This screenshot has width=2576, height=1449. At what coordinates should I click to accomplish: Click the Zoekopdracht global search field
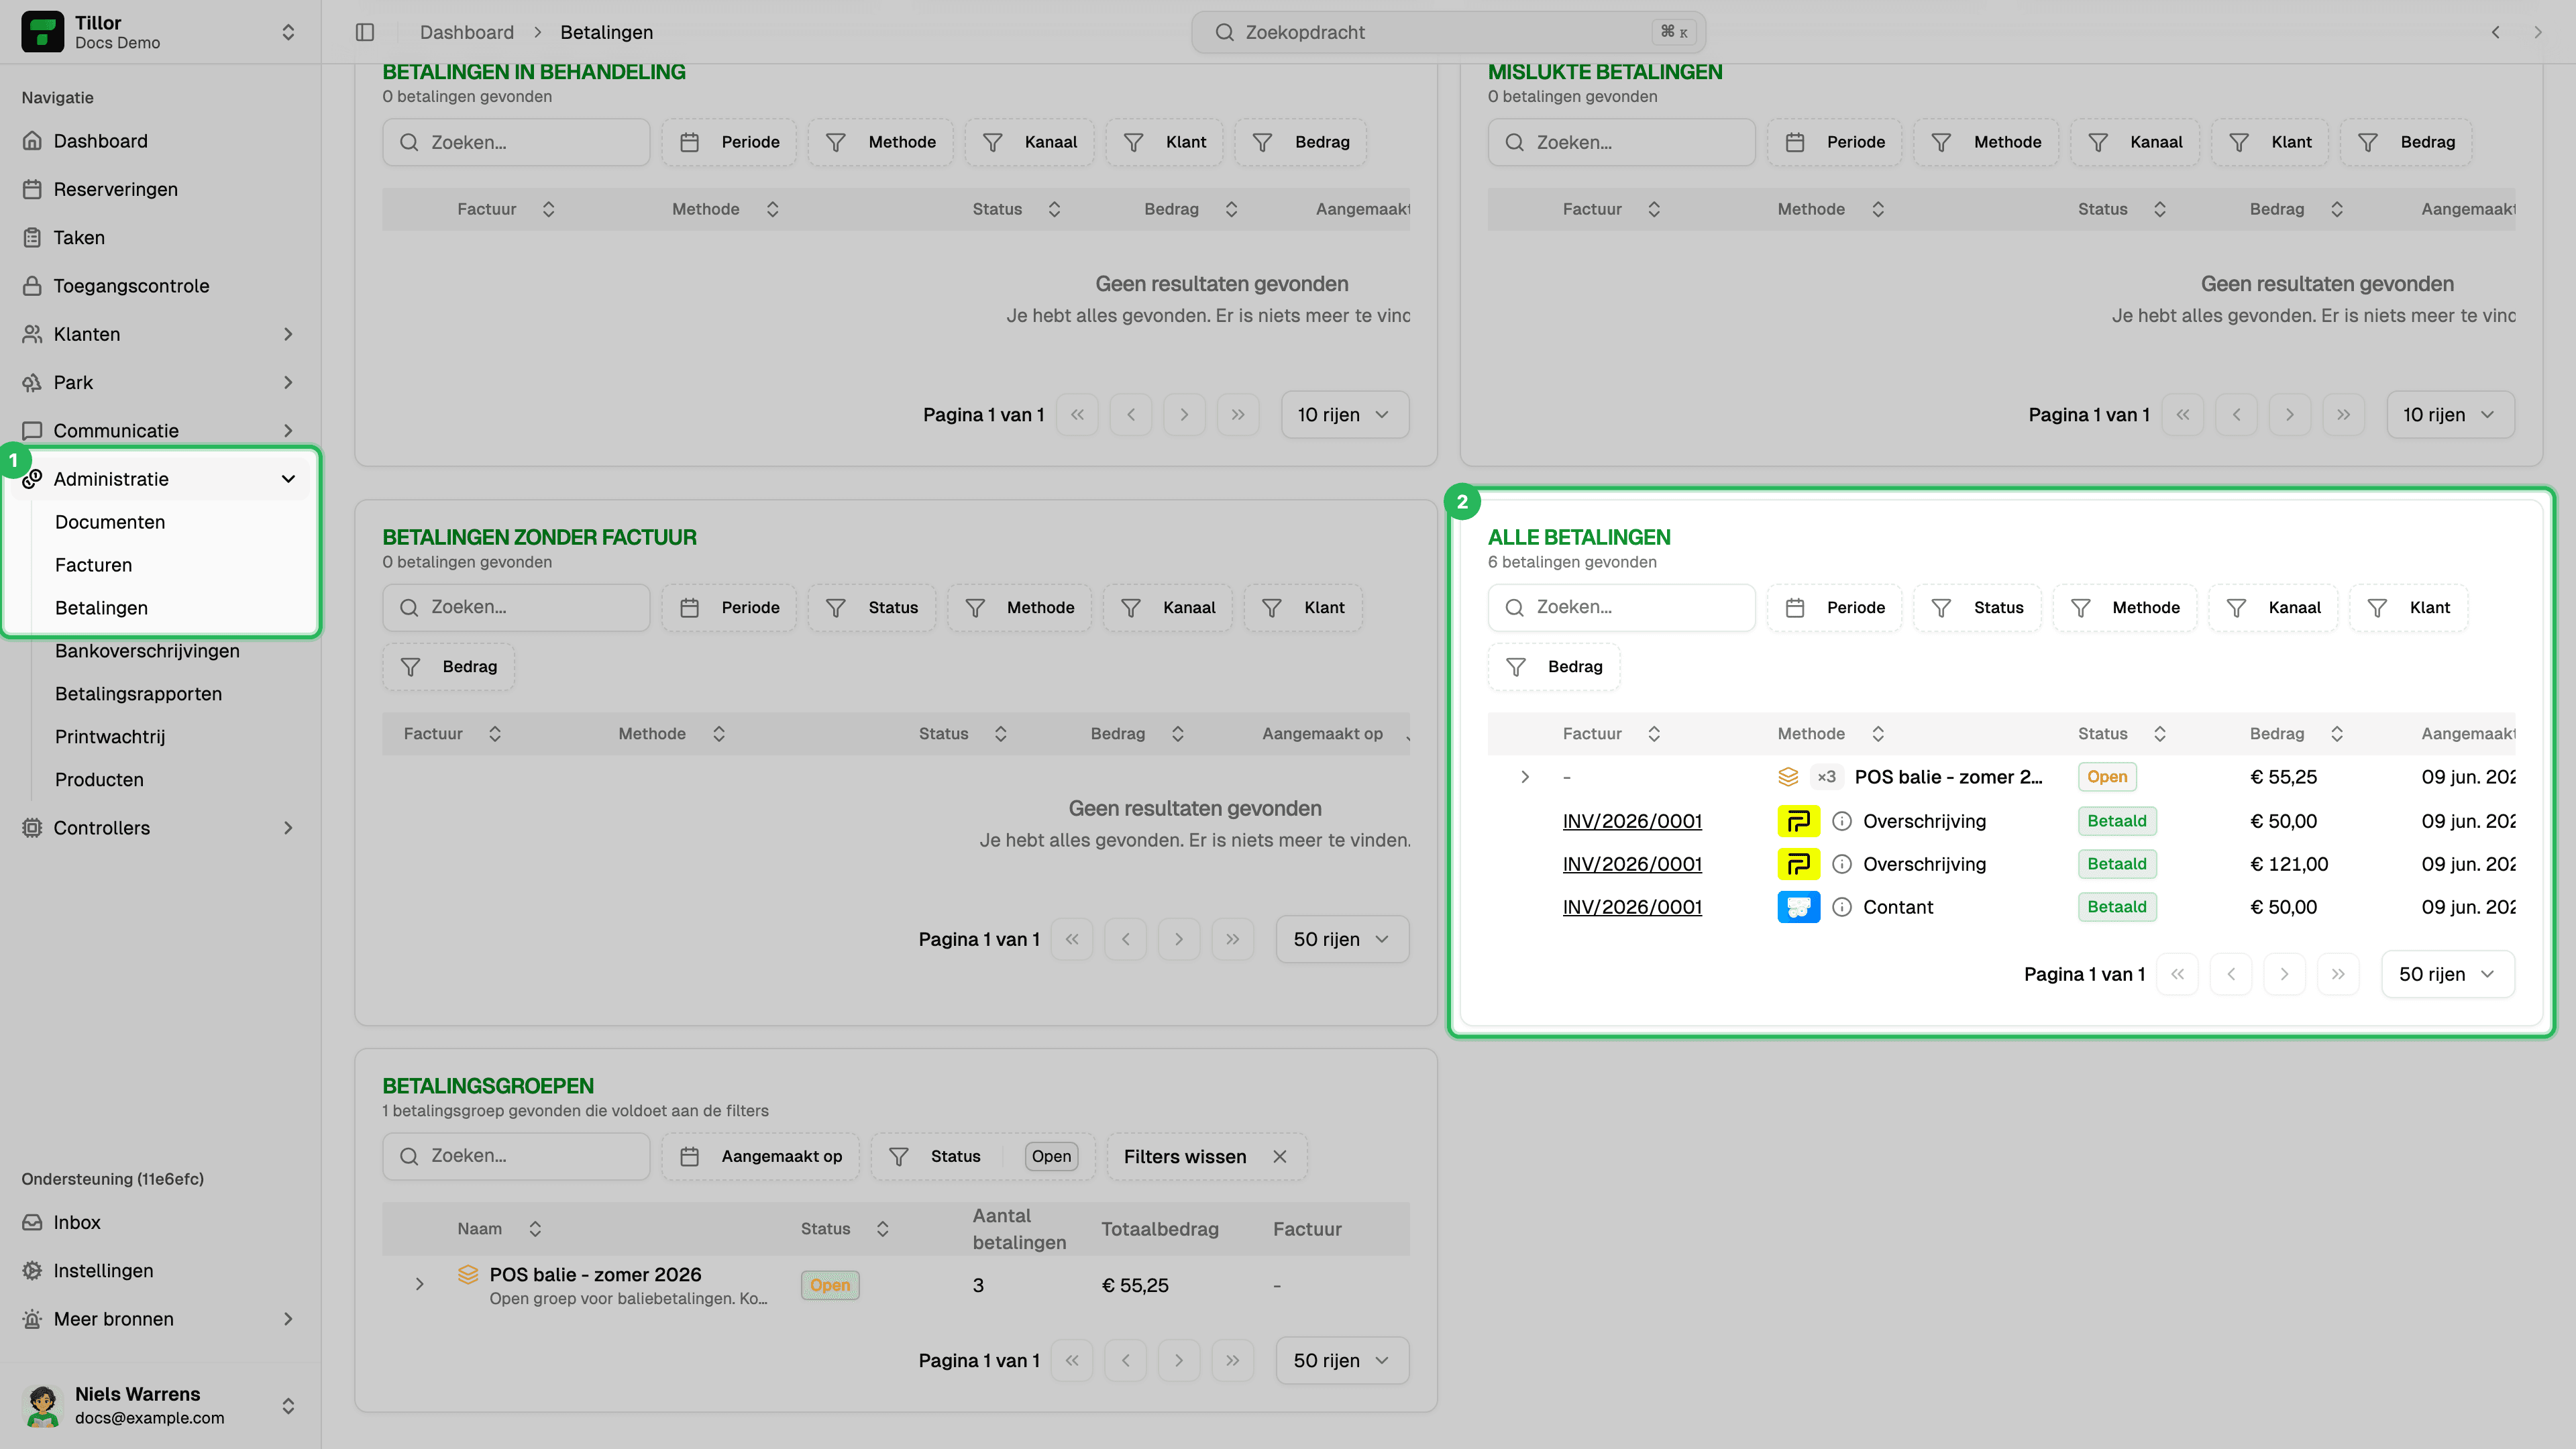point(1448,32)
